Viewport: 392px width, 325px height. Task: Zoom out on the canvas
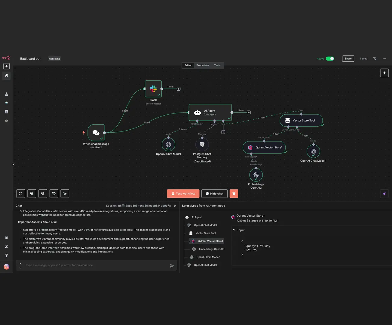43,193
